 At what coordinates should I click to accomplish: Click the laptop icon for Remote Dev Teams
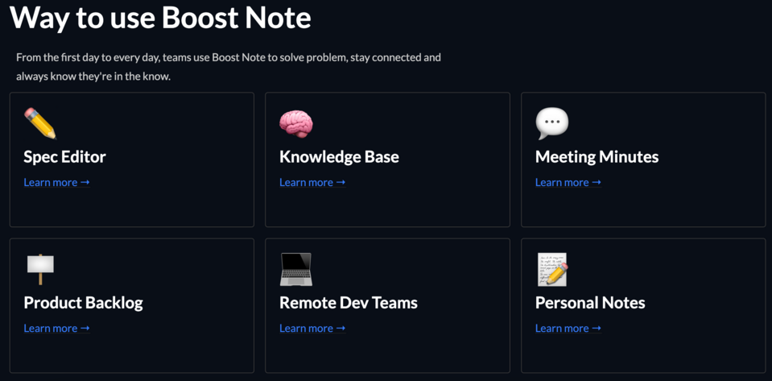295,269
